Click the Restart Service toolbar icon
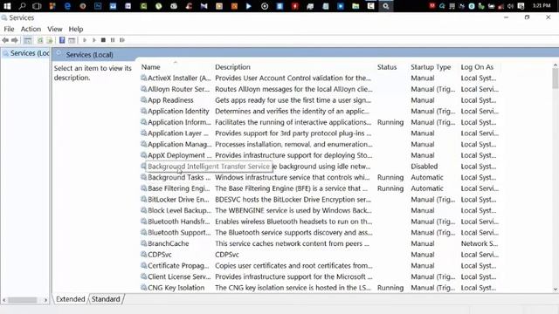The height and width of the screenshot is (314, 559). pos(122,40)
